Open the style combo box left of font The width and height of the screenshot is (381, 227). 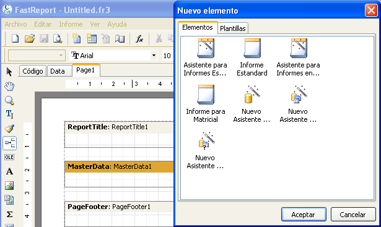pos(37,56)
